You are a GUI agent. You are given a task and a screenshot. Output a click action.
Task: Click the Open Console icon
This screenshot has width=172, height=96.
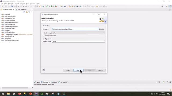click(163, 82)
